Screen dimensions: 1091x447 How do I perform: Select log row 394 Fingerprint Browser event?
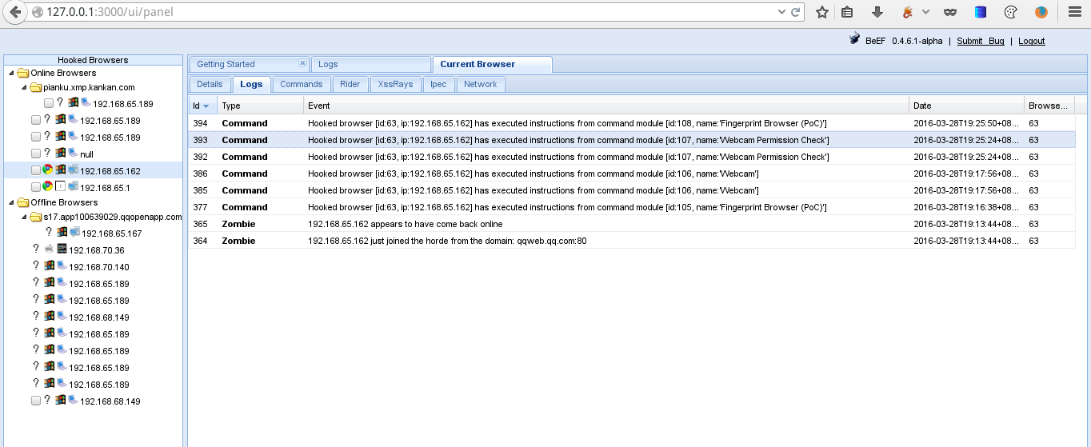[567, 123]
